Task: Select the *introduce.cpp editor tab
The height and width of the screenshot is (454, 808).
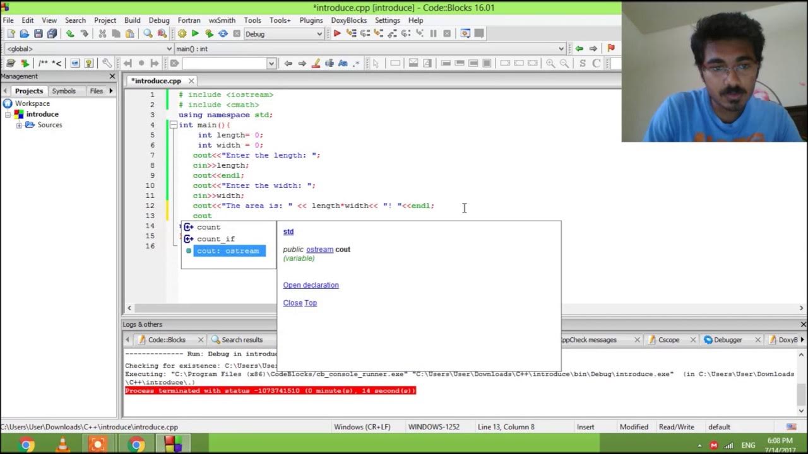Action: click(156, 81)
